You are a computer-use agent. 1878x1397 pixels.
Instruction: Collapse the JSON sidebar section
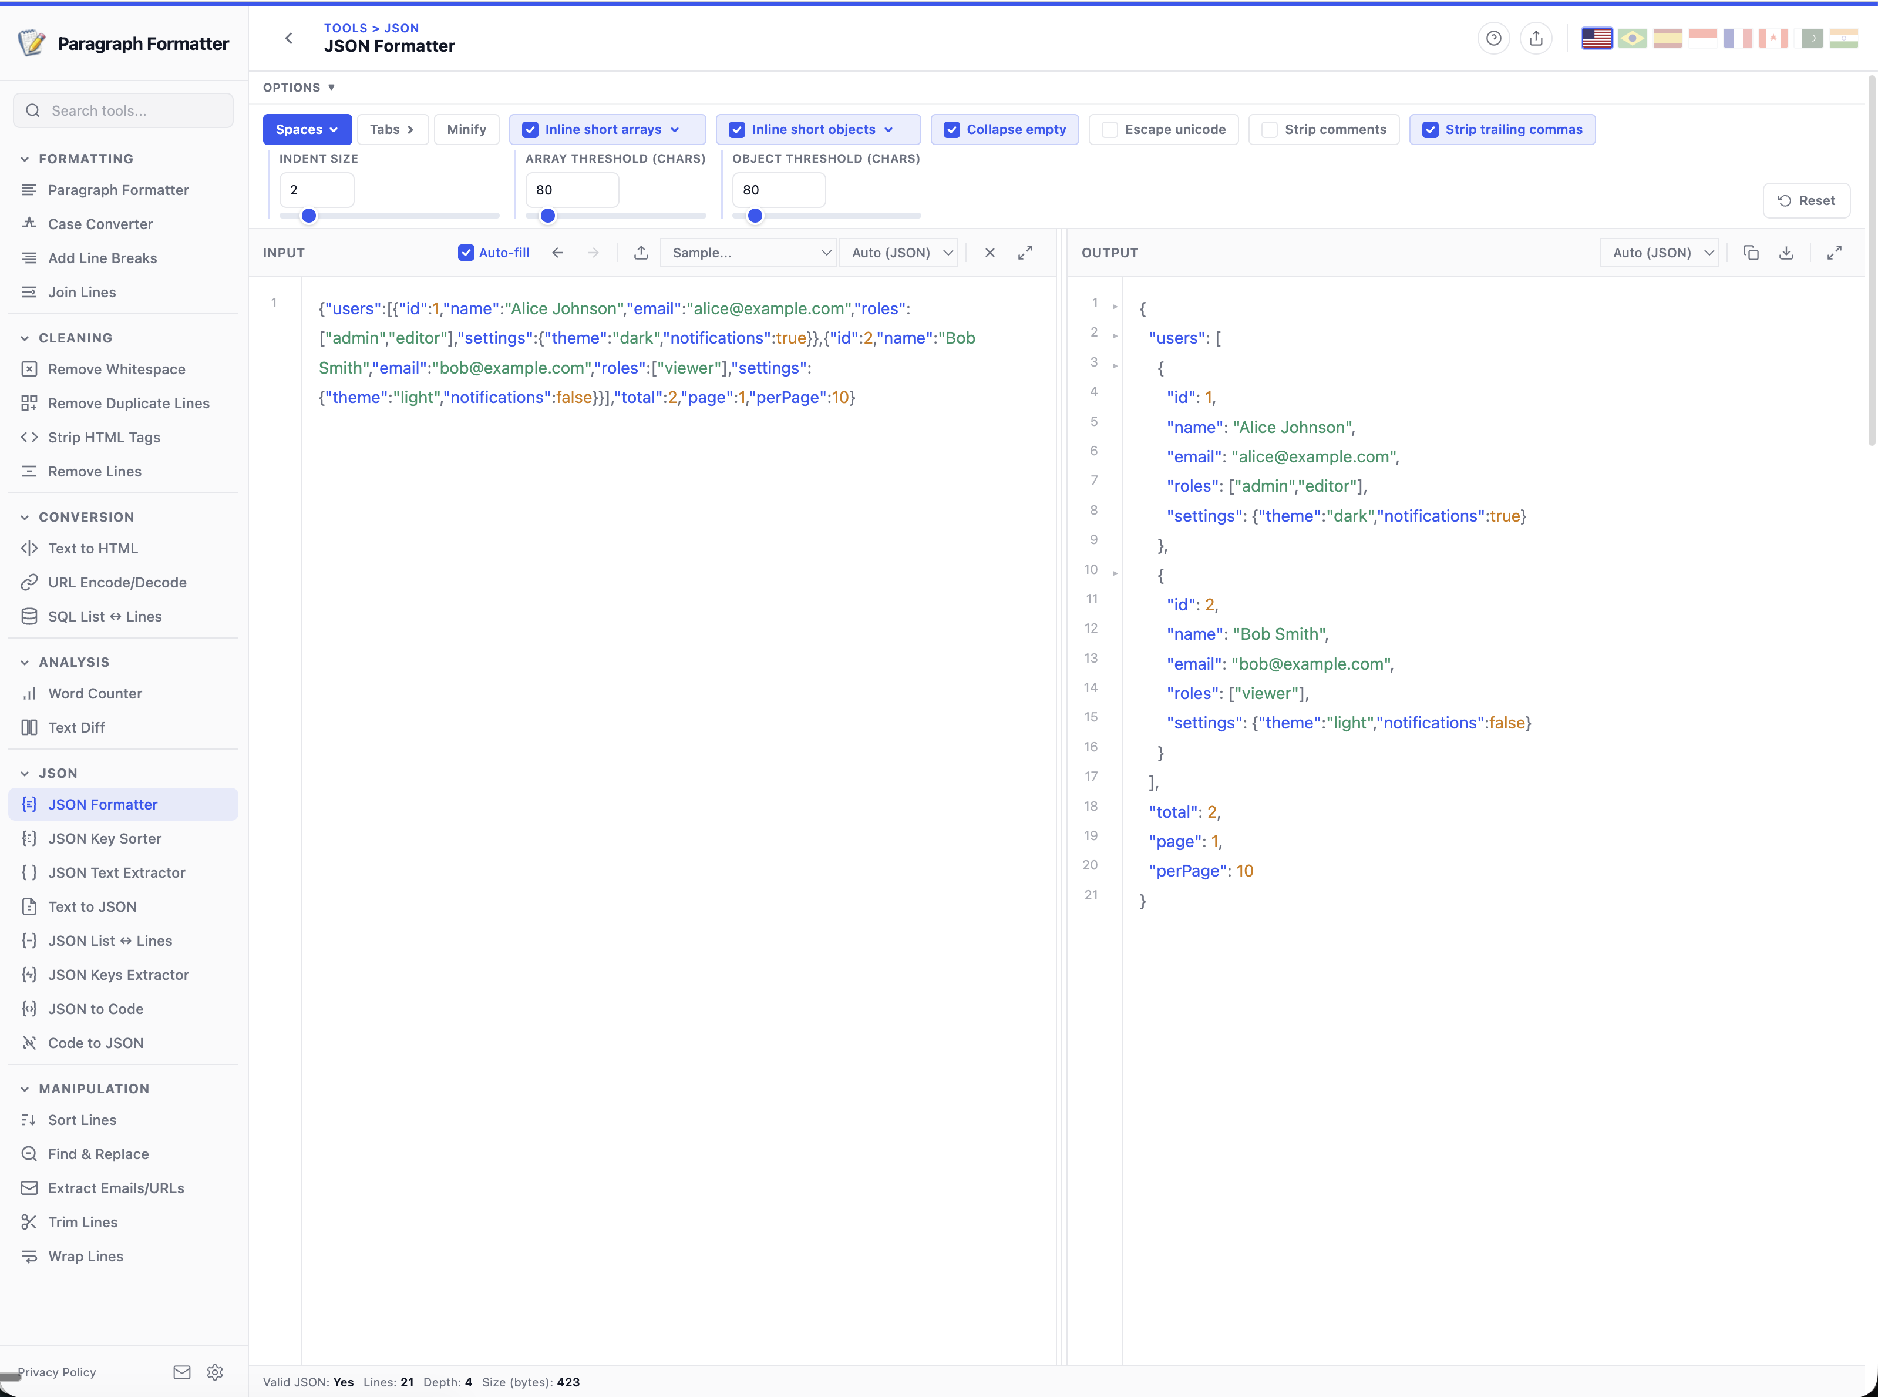49,774
